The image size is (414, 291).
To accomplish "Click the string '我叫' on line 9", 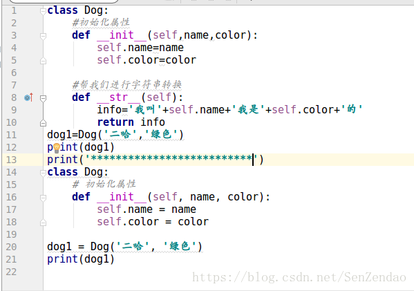I will pos(145,110).
